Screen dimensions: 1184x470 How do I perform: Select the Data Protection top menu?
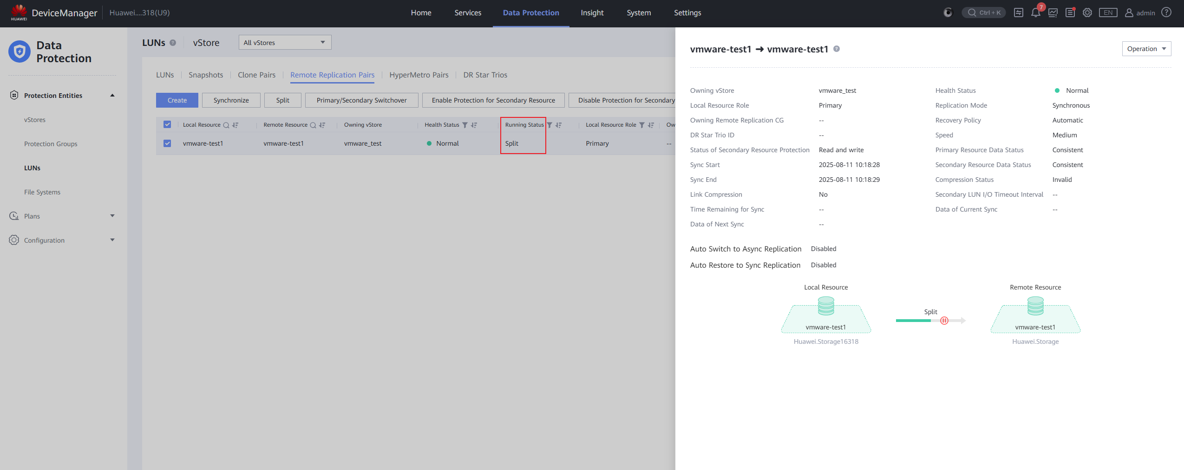[x=531, y=13]
